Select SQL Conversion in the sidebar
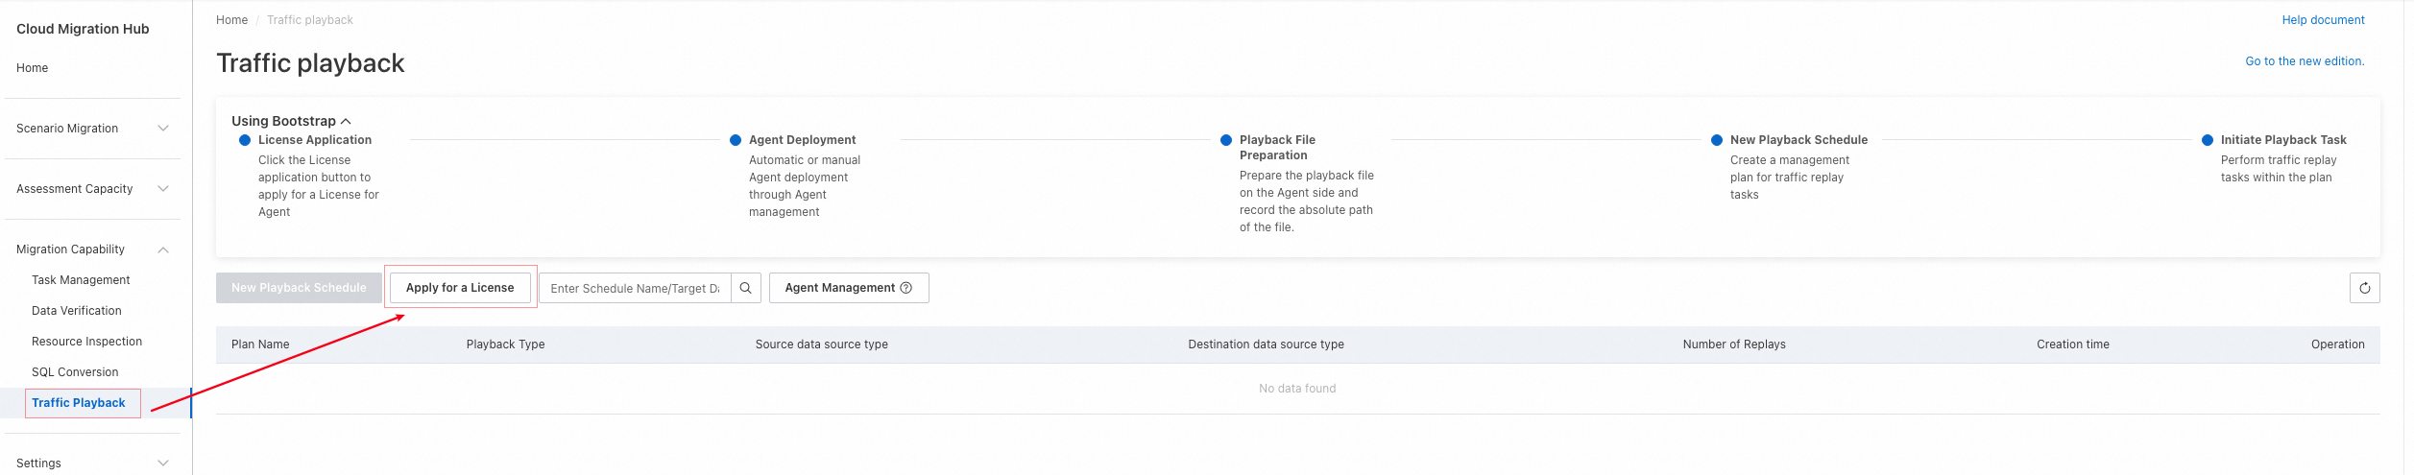Viewport: 2414px width, 475px height. (75, 372)
